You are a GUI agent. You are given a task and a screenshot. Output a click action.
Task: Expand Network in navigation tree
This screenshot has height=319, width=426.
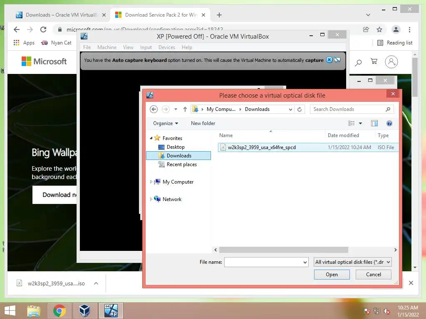click(151, 199)
